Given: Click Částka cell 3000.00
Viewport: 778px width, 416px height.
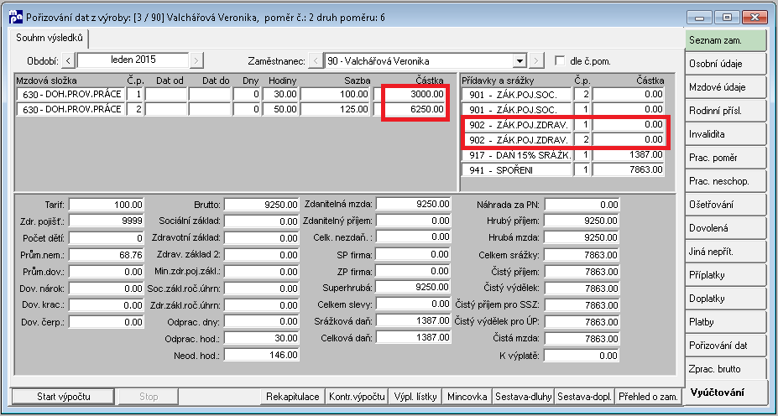Looking at the screenshot, I should coord(411,94).
